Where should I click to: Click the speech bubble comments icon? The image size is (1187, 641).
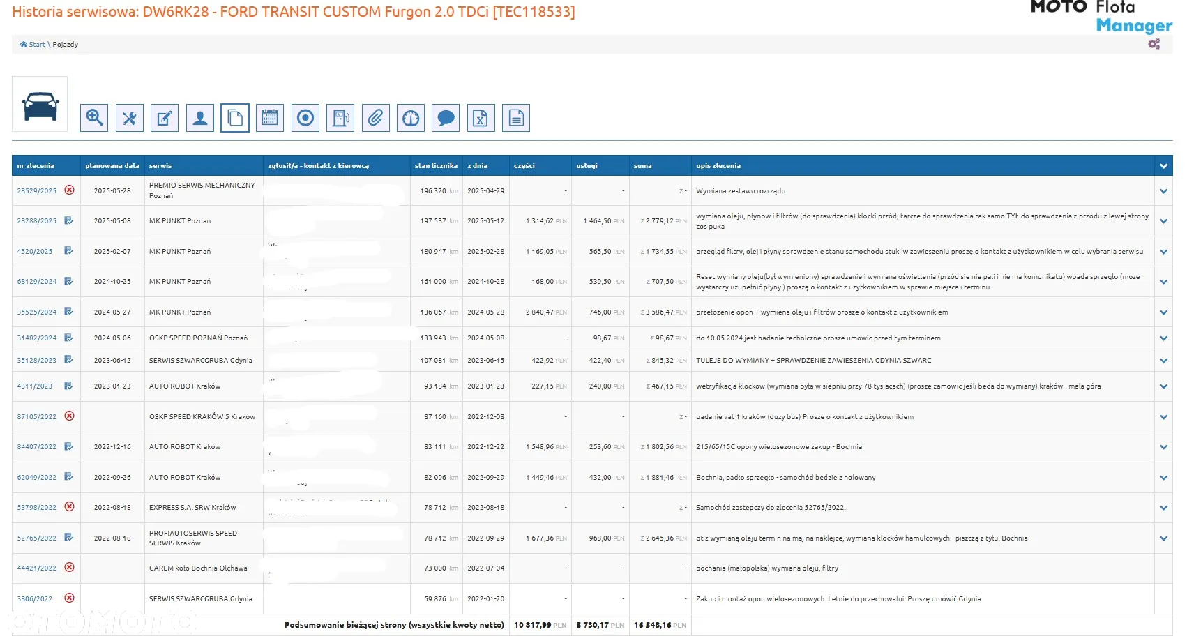[x=446, y=118]
